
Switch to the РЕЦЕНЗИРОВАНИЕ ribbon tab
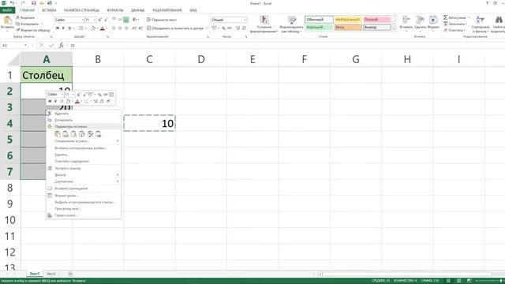point(167,10)
